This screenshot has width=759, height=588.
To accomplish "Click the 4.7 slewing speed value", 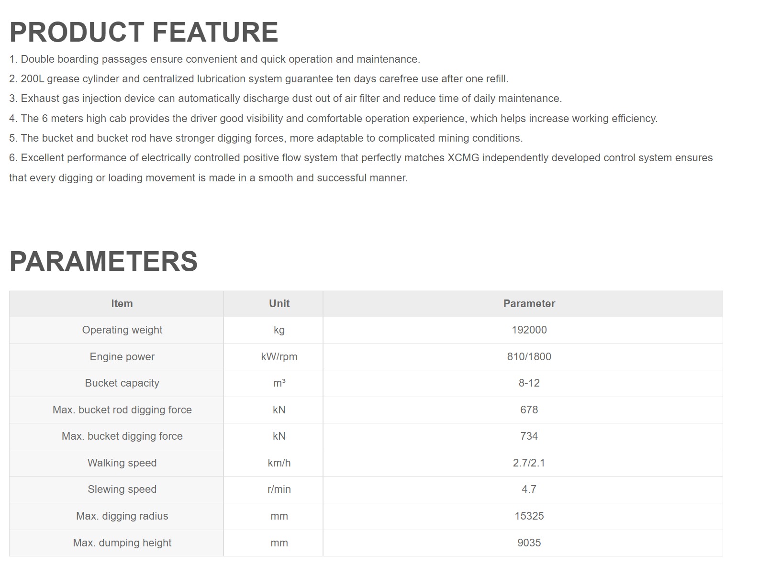I will [x=529, y=489].
